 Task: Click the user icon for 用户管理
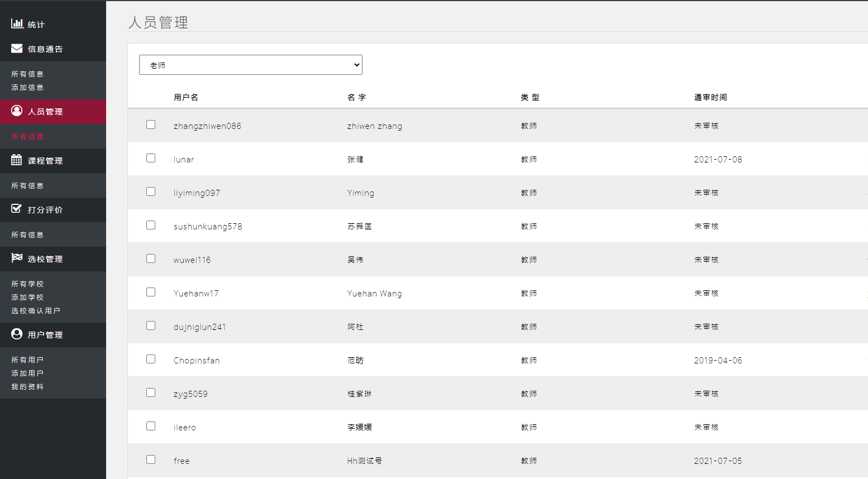point(17,334)
